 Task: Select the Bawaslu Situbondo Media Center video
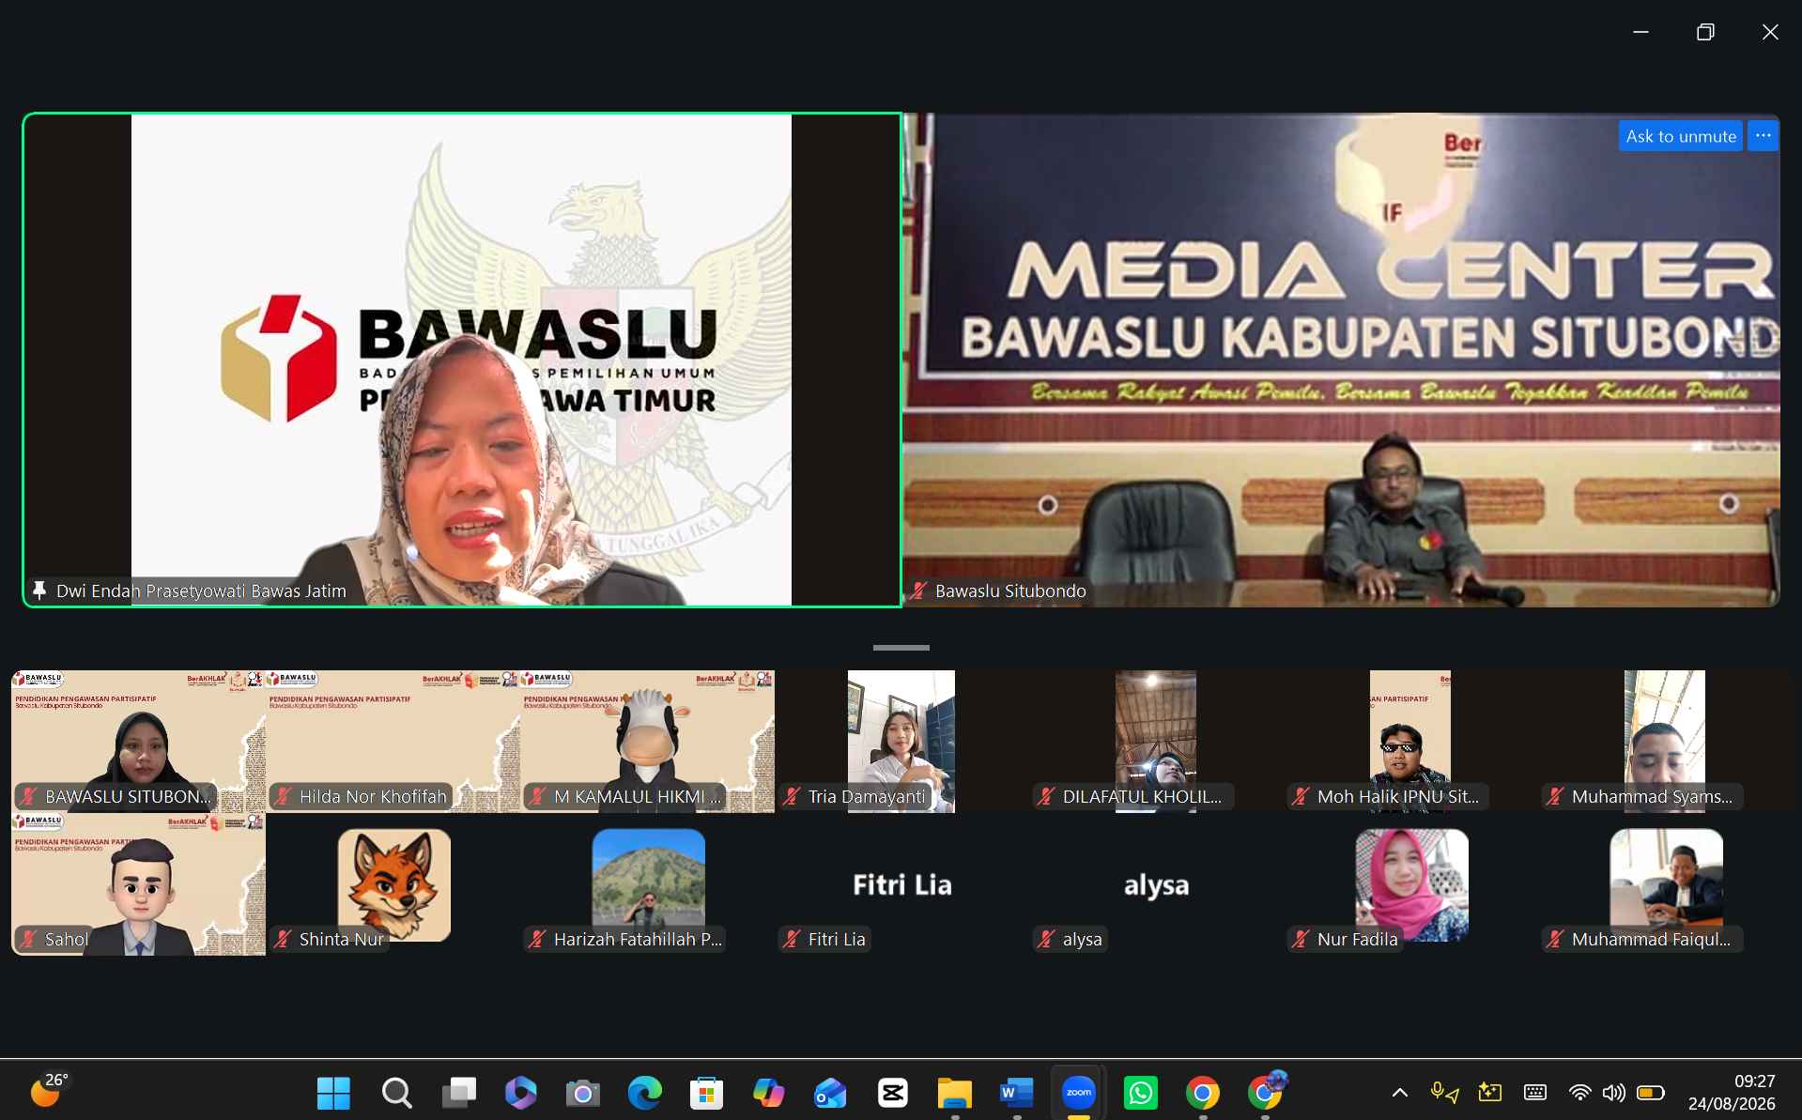(x=1341, y=361)
